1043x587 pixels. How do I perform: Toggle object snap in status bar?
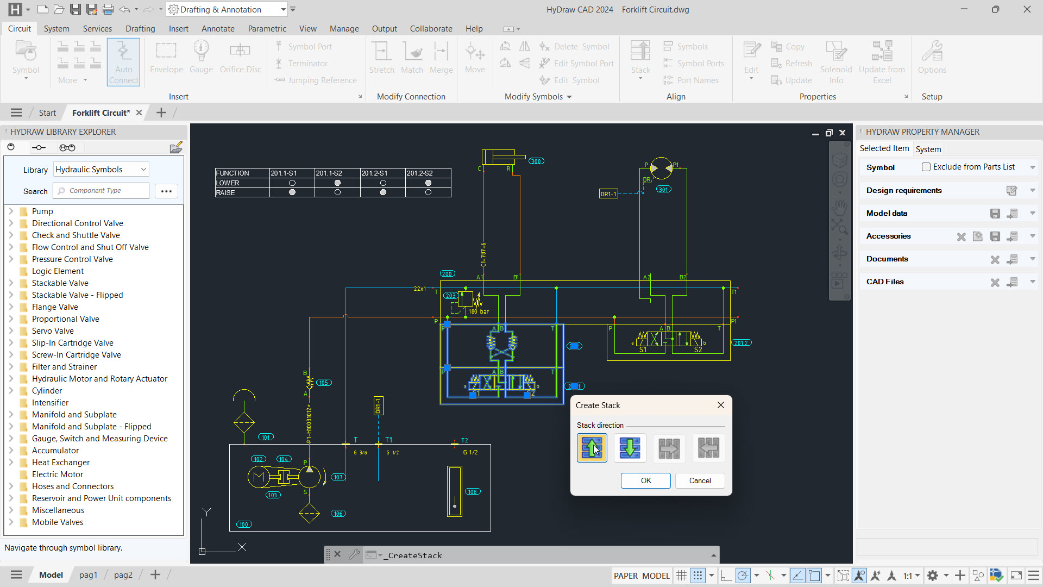tap(814, 575)
